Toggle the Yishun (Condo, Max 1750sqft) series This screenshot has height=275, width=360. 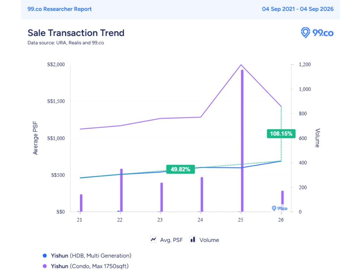coord(90,266)
